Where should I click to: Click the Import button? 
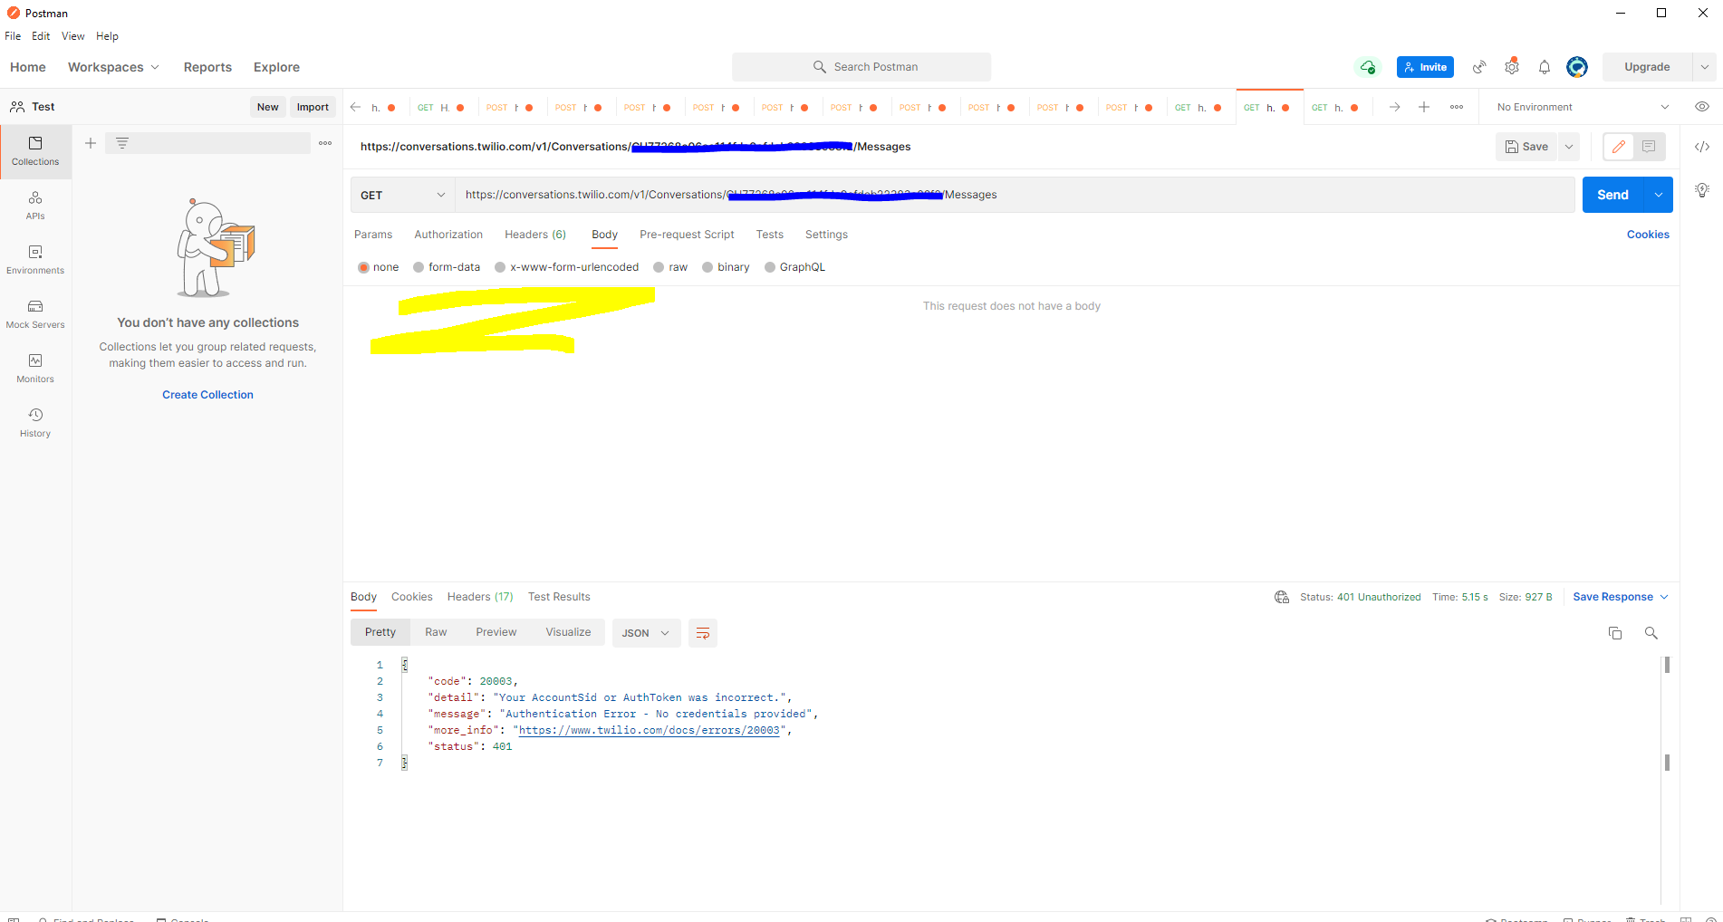point(313,107)
